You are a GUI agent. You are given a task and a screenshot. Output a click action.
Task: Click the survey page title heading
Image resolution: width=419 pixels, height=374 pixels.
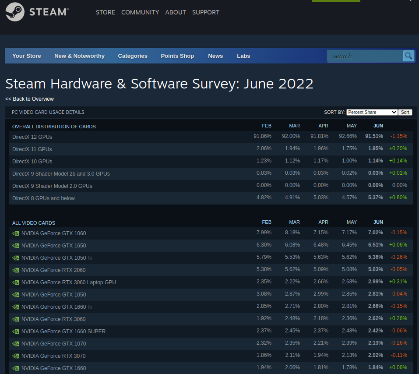click(x=159, y=84)
